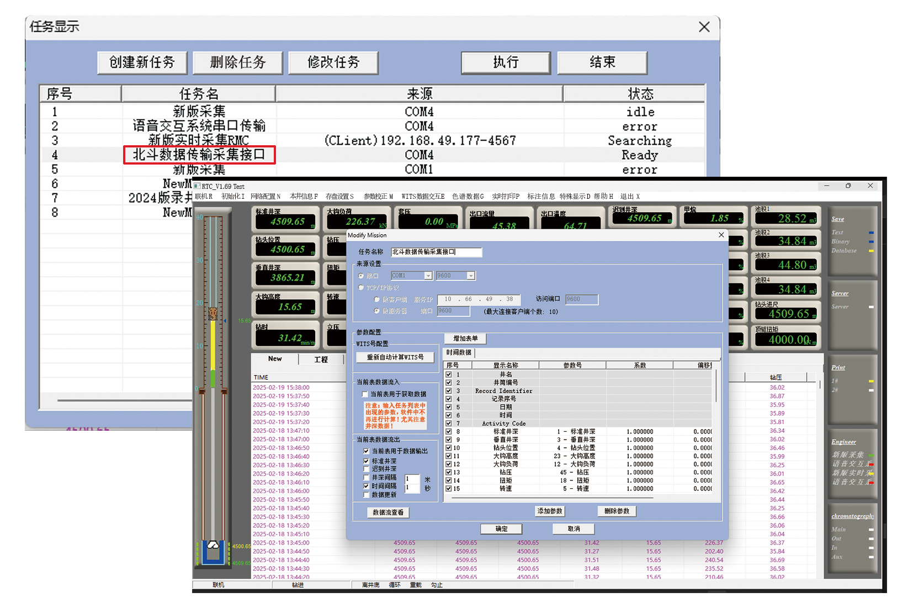Click the 任务名称 text input field
Image resolution: width=913 pixels, height=608 pixels.
(436, 252)
